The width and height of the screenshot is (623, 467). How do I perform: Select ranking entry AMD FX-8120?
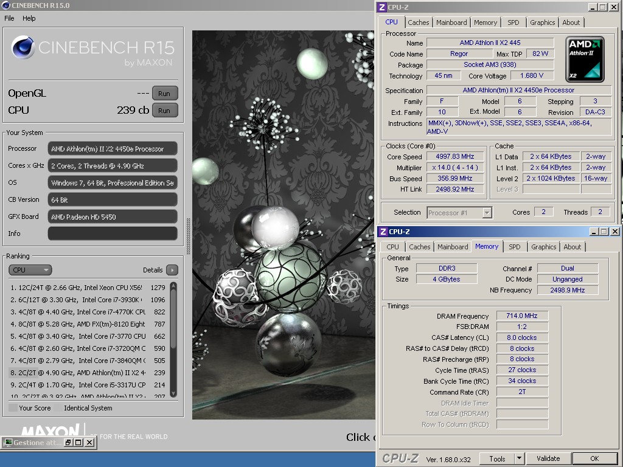88,324
